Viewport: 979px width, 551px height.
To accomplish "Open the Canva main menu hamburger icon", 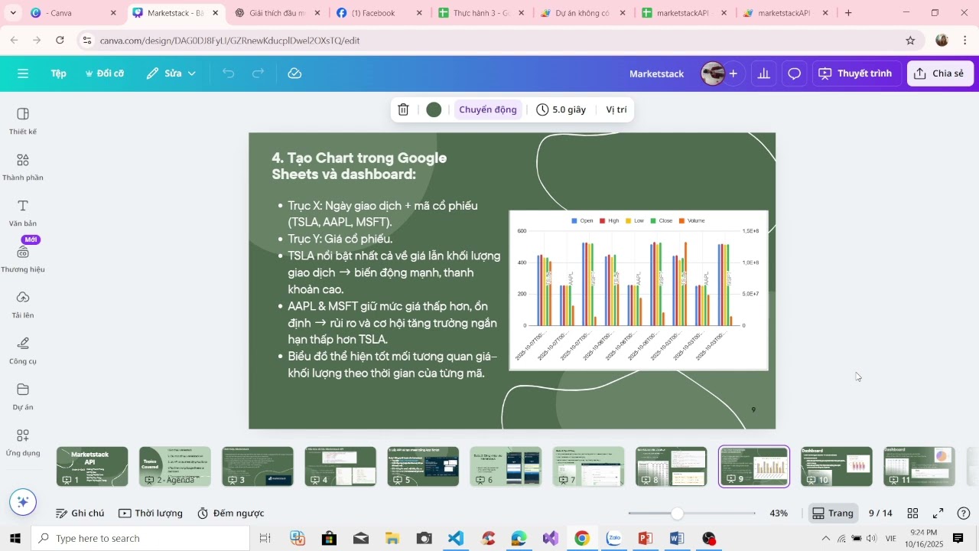I will 23,73.
